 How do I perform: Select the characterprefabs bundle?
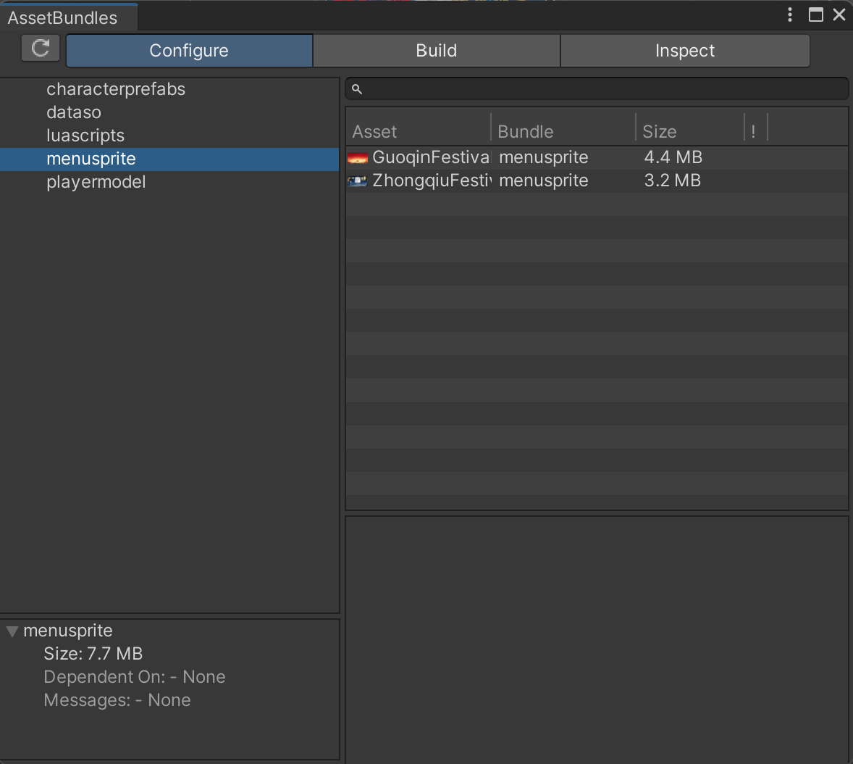[169, 89]
